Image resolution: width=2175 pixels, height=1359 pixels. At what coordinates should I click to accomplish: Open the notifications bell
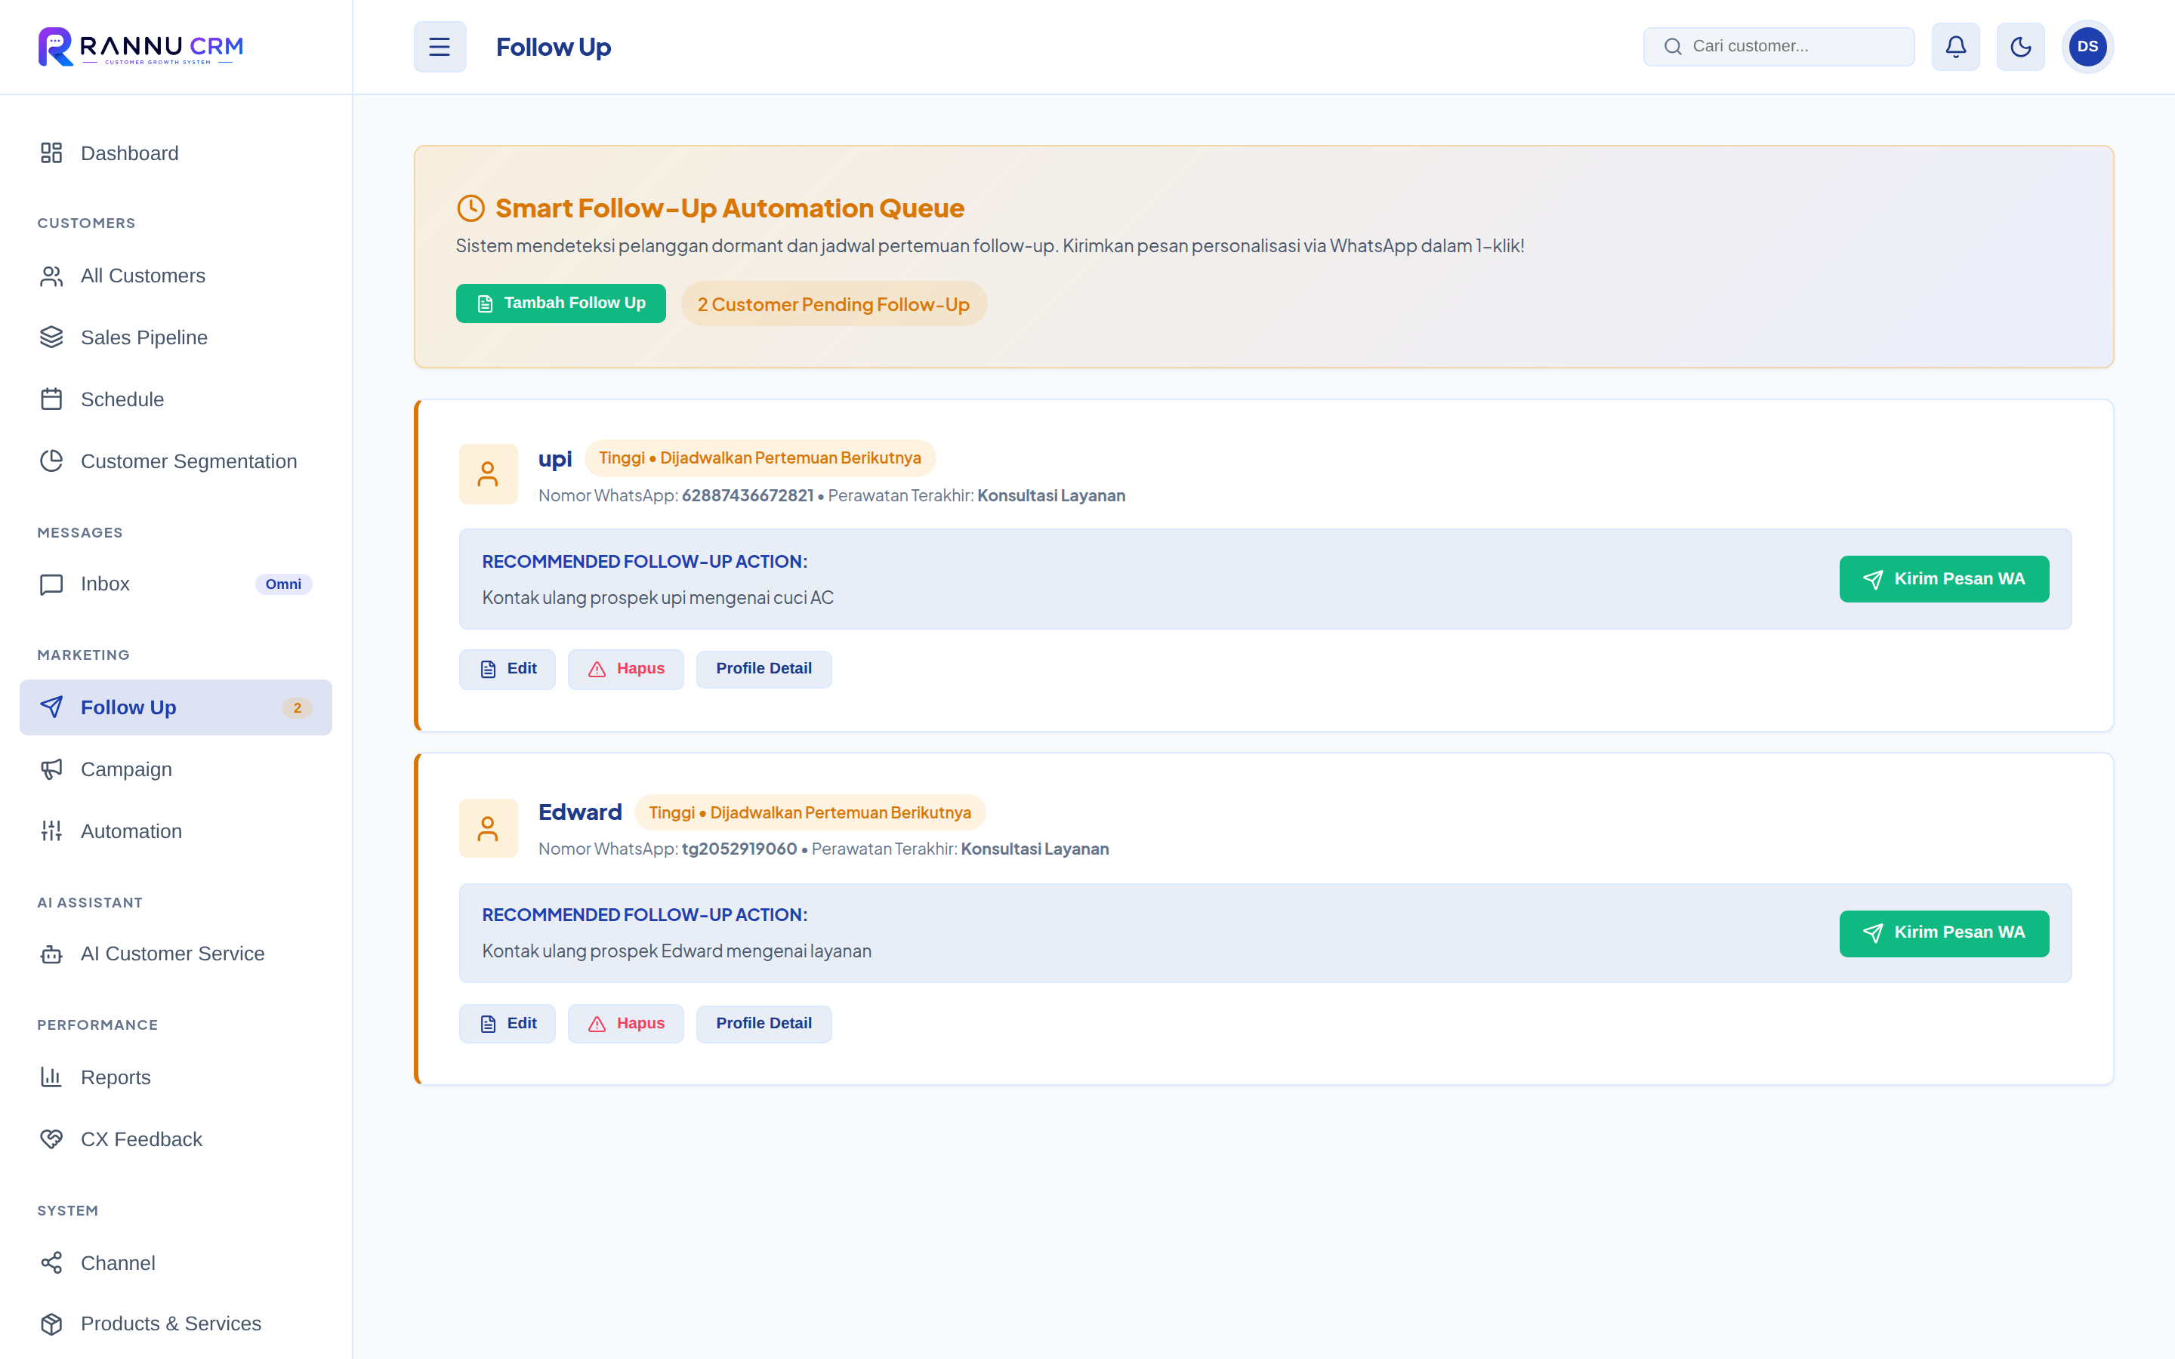point(1956,47)
